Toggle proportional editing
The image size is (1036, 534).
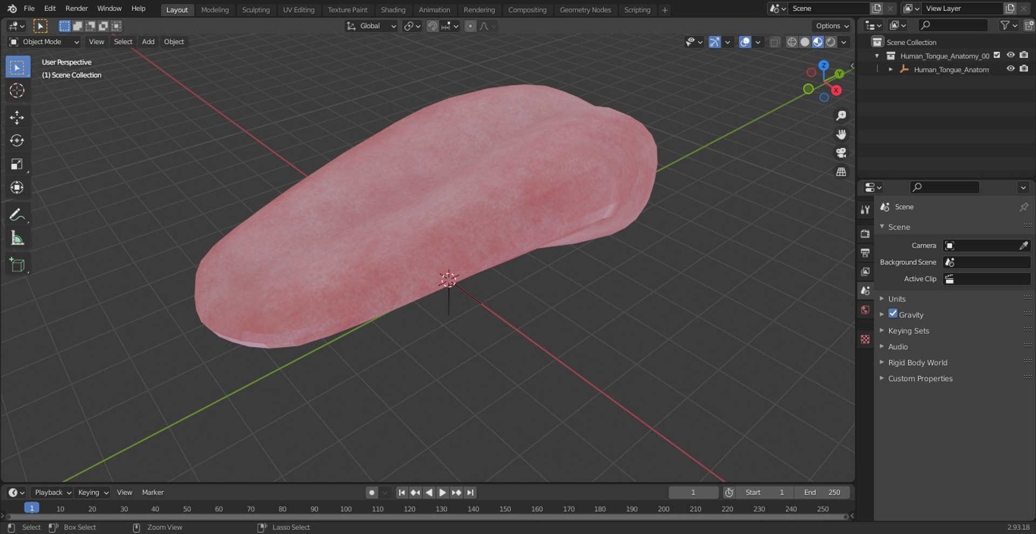point(471,26)
